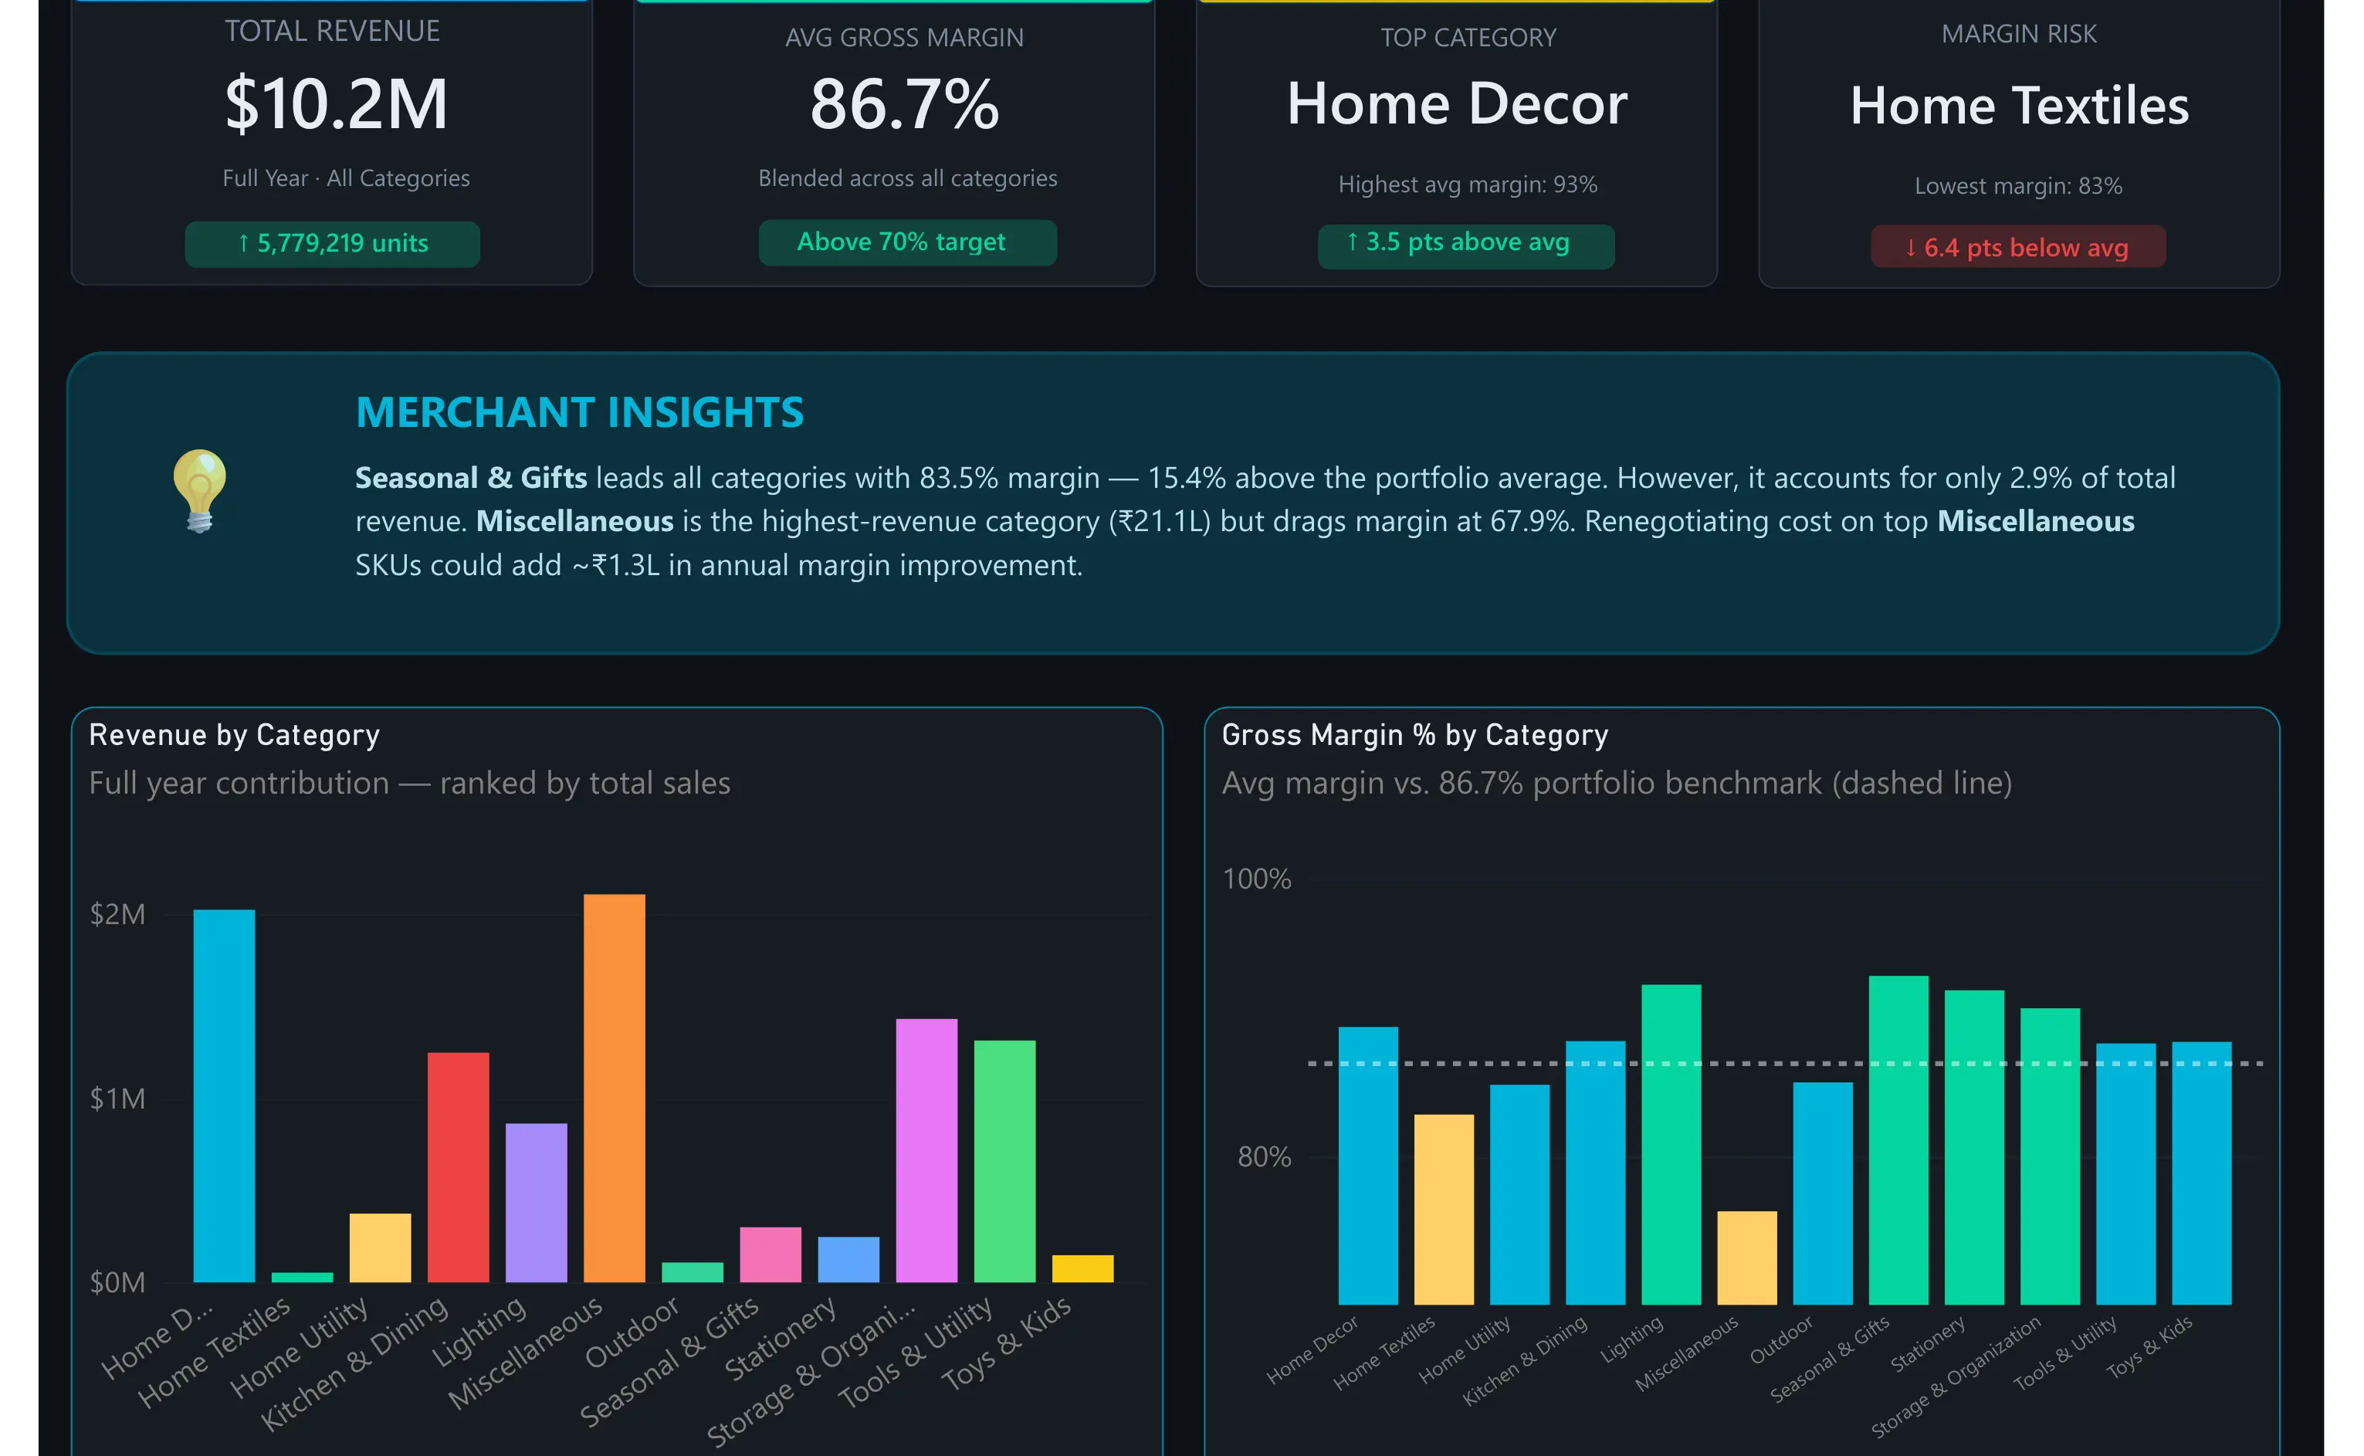Click the Home Decor revenue bar
The width and height of the screenshot is (2364, 1456).
(225, 1095)
